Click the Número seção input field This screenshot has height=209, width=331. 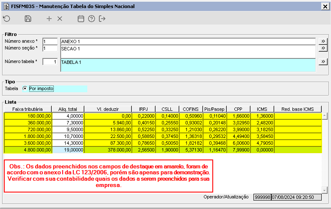click(50, 49)
